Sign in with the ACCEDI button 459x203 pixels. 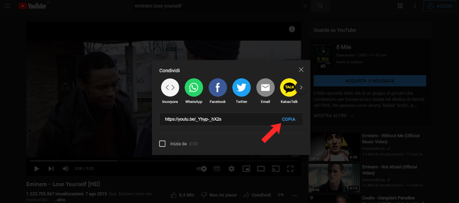pos(440,6)
